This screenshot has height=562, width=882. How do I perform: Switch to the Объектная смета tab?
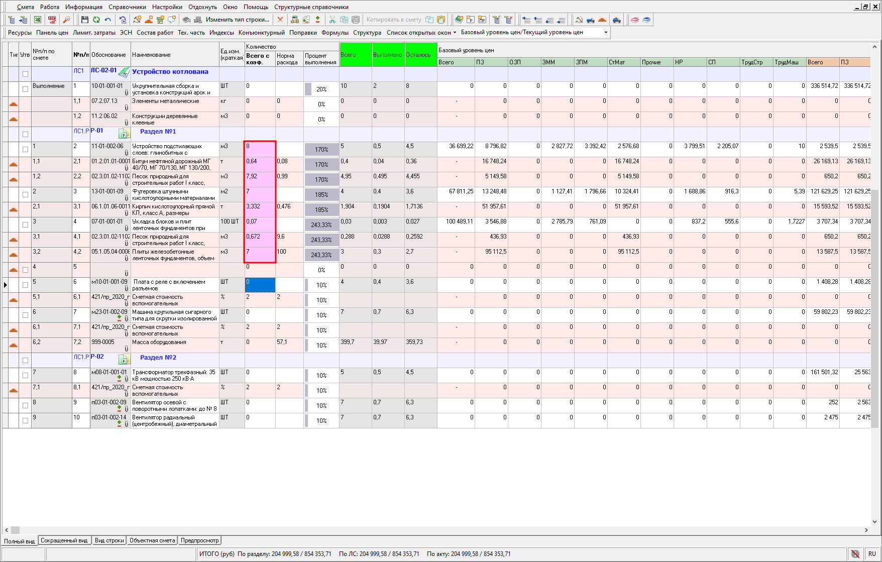click(152, 540)
